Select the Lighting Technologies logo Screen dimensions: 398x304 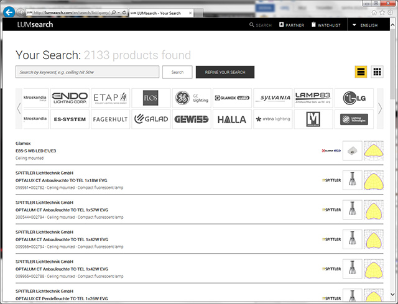(x=354, y=119)
